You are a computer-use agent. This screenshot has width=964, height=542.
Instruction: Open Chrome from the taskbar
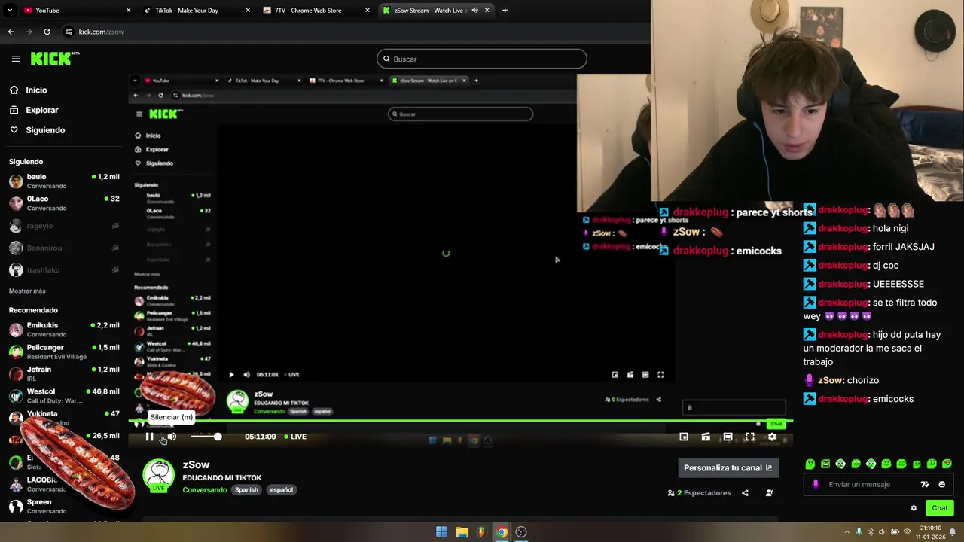tap(502, 532)
